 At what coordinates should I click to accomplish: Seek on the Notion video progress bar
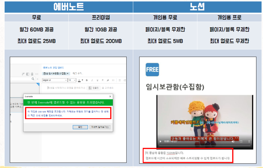click(x=204, y=146)
